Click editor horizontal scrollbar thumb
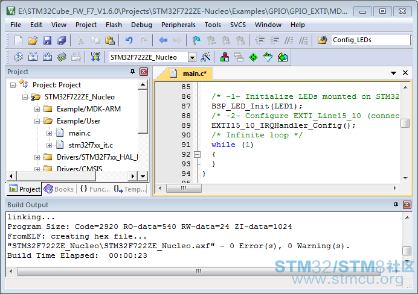Image resolution: width=418 pixels, height=294 pixels. pos(184,188)
